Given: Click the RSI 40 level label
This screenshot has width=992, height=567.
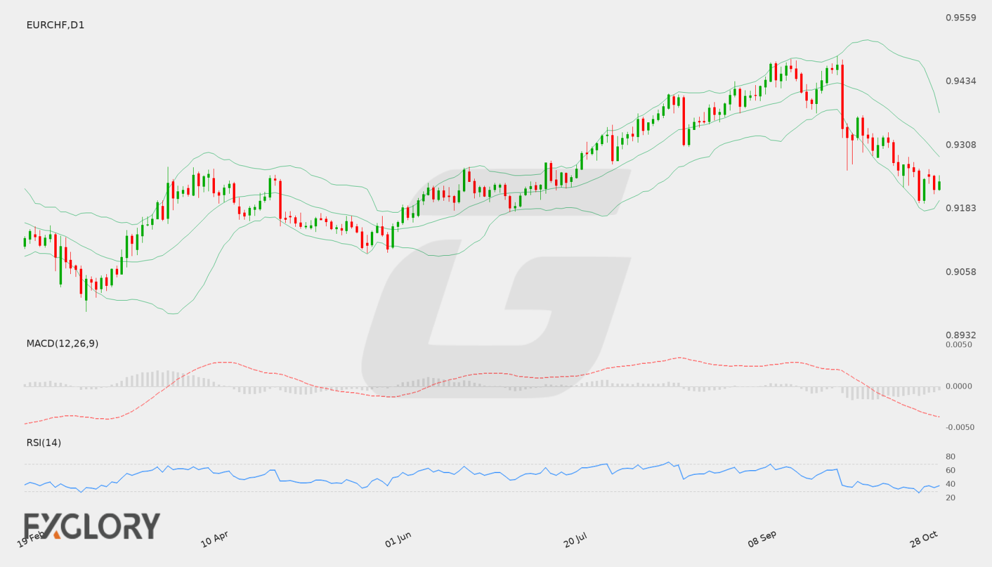Looking at the screenshot, I should click(951, 484).
